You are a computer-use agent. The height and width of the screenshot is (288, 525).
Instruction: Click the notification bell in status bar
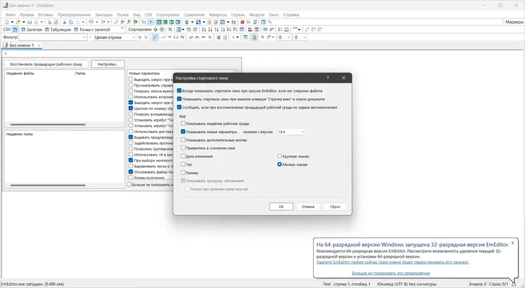pyautogui.click(x=514, y=284)
